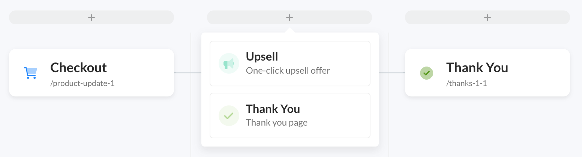Viewport: 582px width, 157px height.
Task: Click the Thank You heading on right card
Action: pyautogui.click(x=477, y=68)
